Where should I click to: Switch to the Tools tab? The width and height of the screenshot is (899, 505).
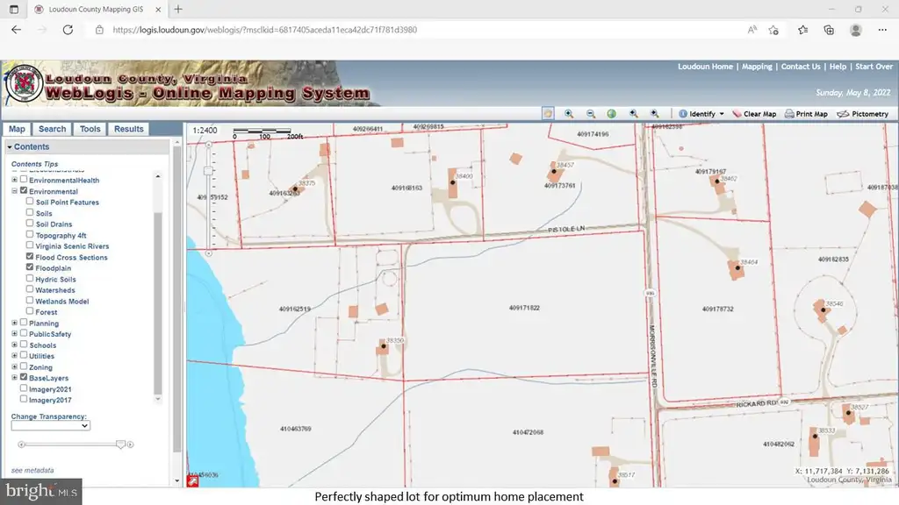coord(90,129)
